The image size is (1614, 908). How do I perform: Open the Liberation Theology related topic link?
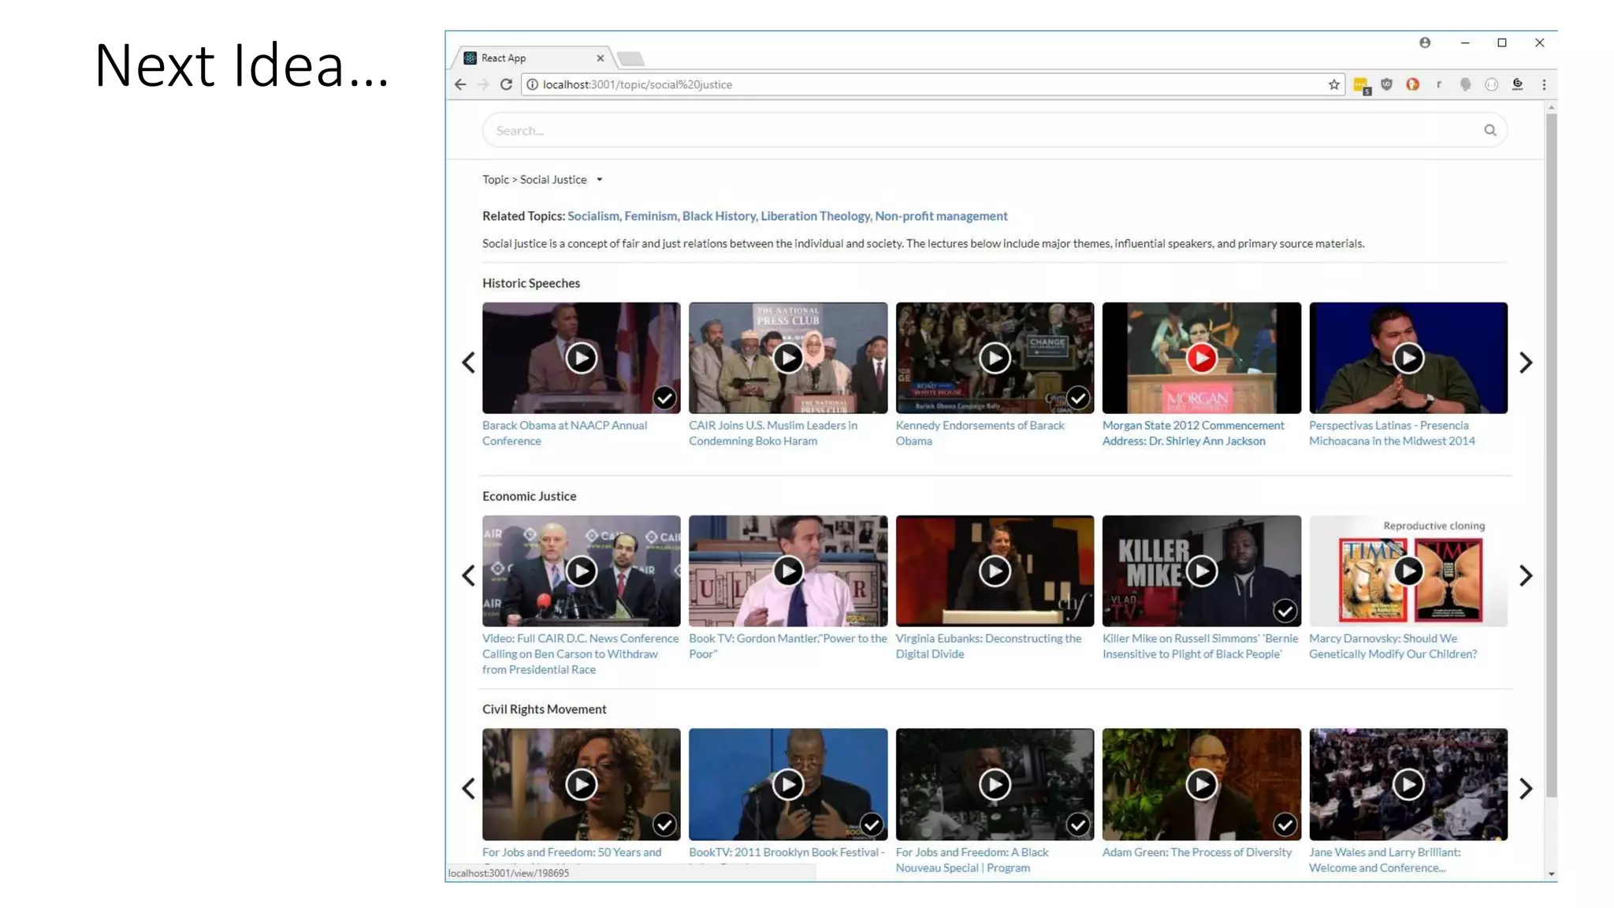[x=815, y=216]
